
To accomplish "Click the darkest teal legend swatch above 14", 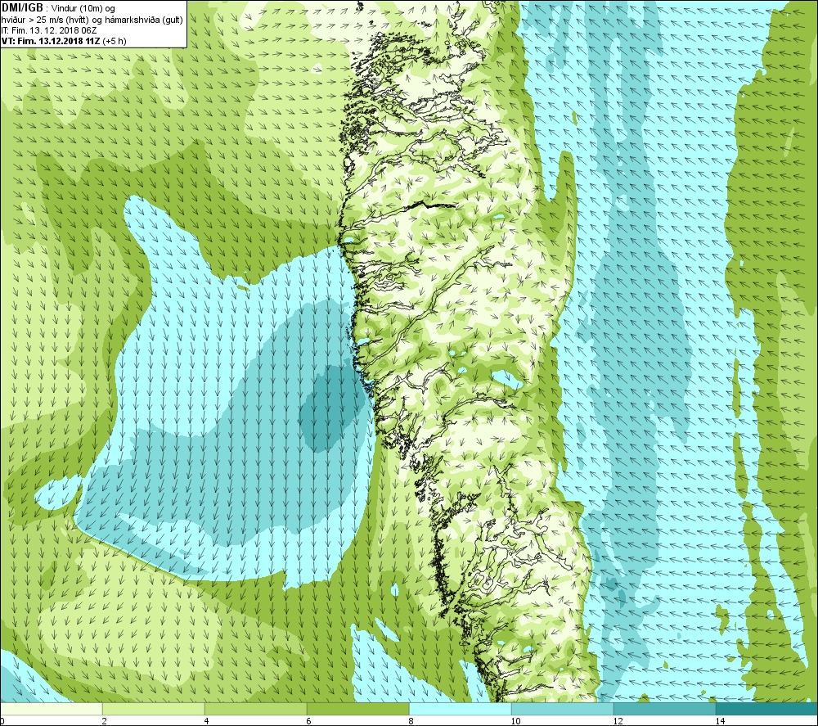I will click(x=767, y=709).
